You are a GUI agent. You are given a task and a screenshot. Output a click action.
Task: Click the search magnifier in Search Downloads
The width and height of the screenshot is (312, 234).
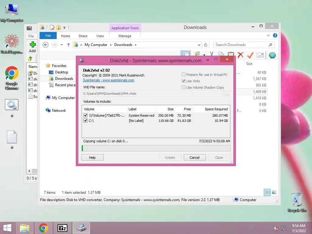271,45
